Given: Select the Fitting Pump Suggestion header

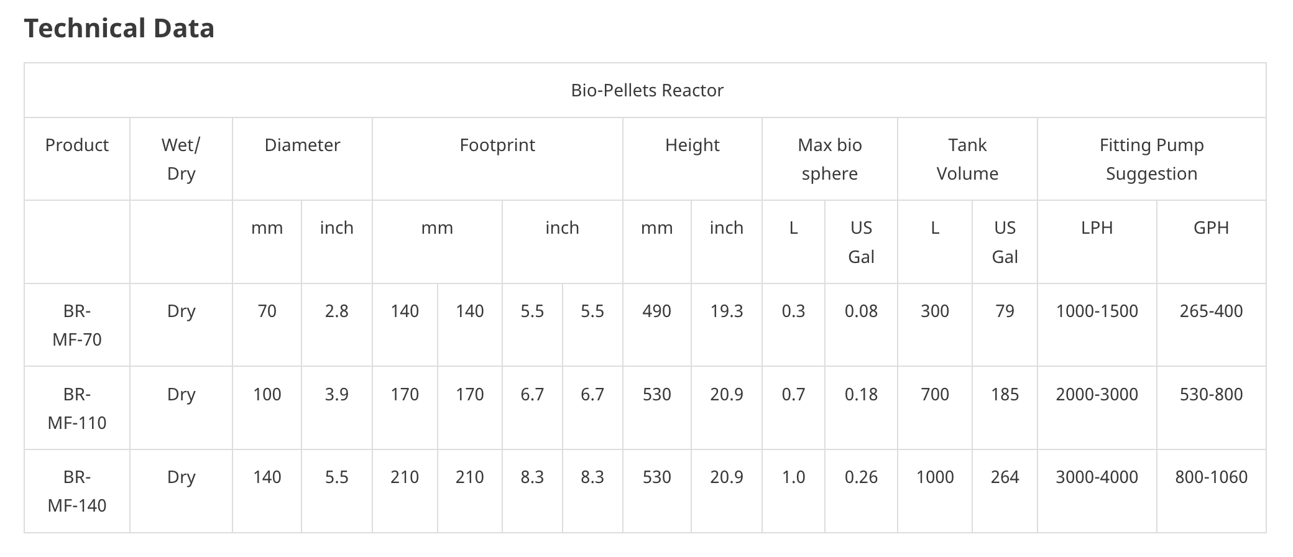Looking at the screenshot, I should (x=1152, y=159).
